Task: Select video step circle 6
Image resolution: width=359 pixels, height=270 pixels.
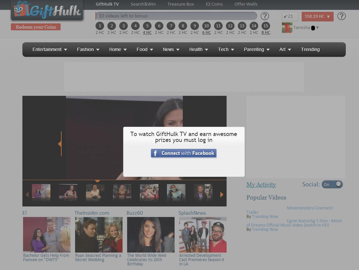Action: [x=159, y=26]
